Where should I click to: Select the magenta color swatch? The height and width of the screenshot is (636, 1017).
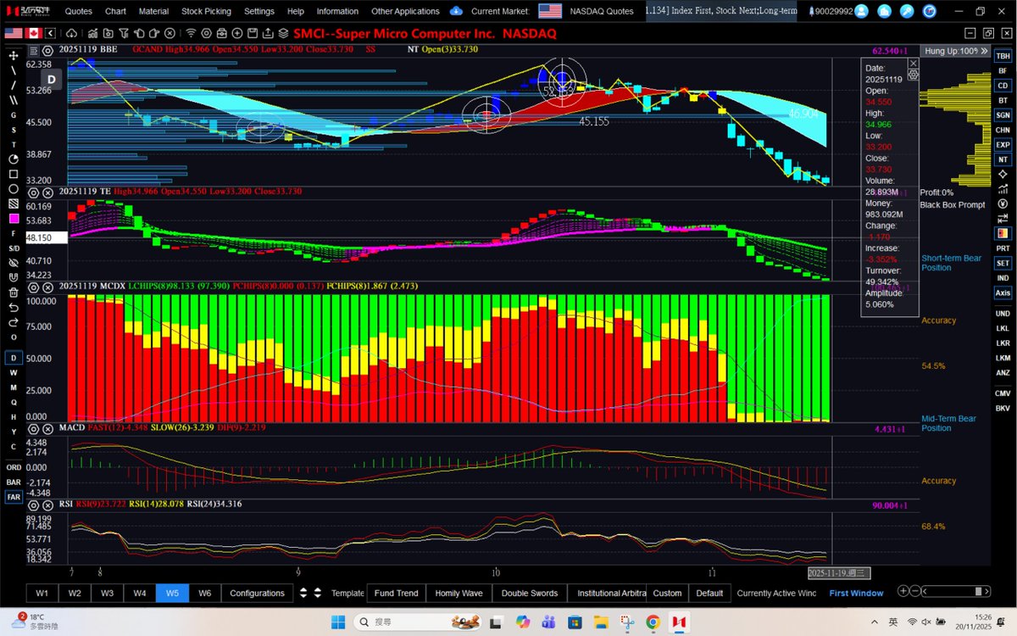pyautogui.click(x=14, y=219)
